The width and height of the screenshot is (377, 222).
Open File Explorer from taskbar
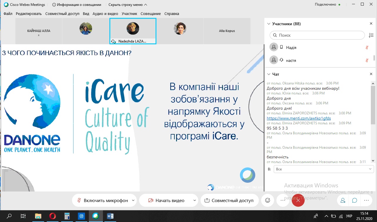pyautogui.click(x=38, y=216)
